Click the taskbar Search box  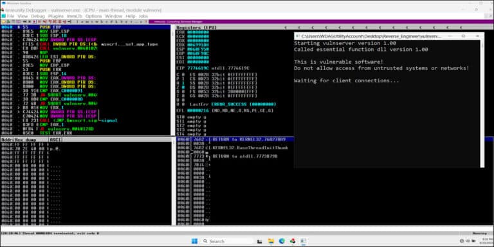coord(227,241)
